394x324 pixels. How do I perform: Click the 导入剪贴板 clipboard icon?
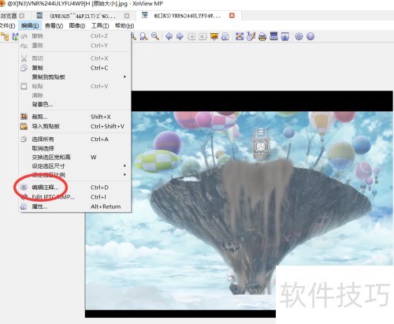24,126
